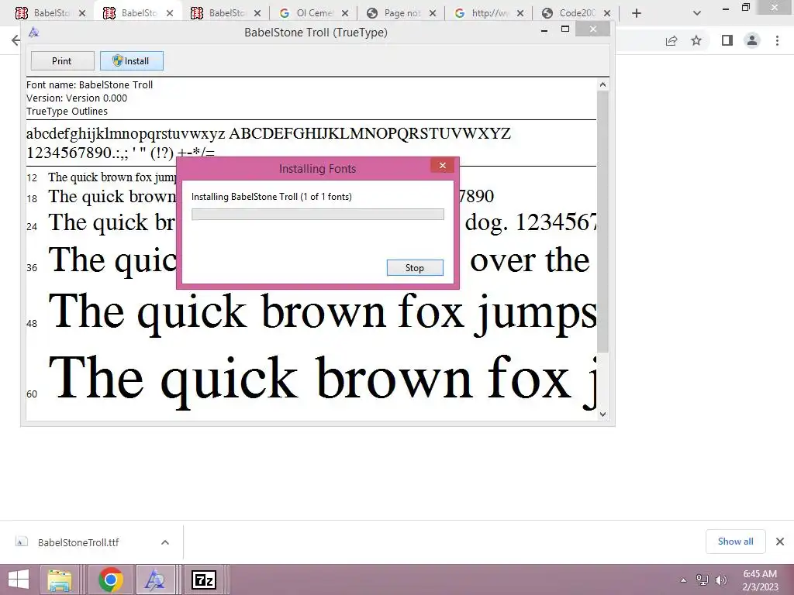Switch to the 'Ol Cemet' Google tab
The image size is (794, 595).
314,13
